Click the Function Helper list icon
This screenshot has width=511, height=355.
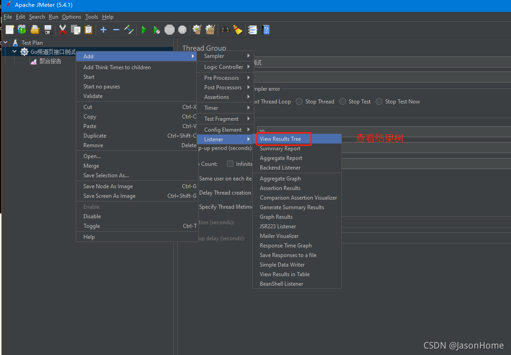point(253,30)
